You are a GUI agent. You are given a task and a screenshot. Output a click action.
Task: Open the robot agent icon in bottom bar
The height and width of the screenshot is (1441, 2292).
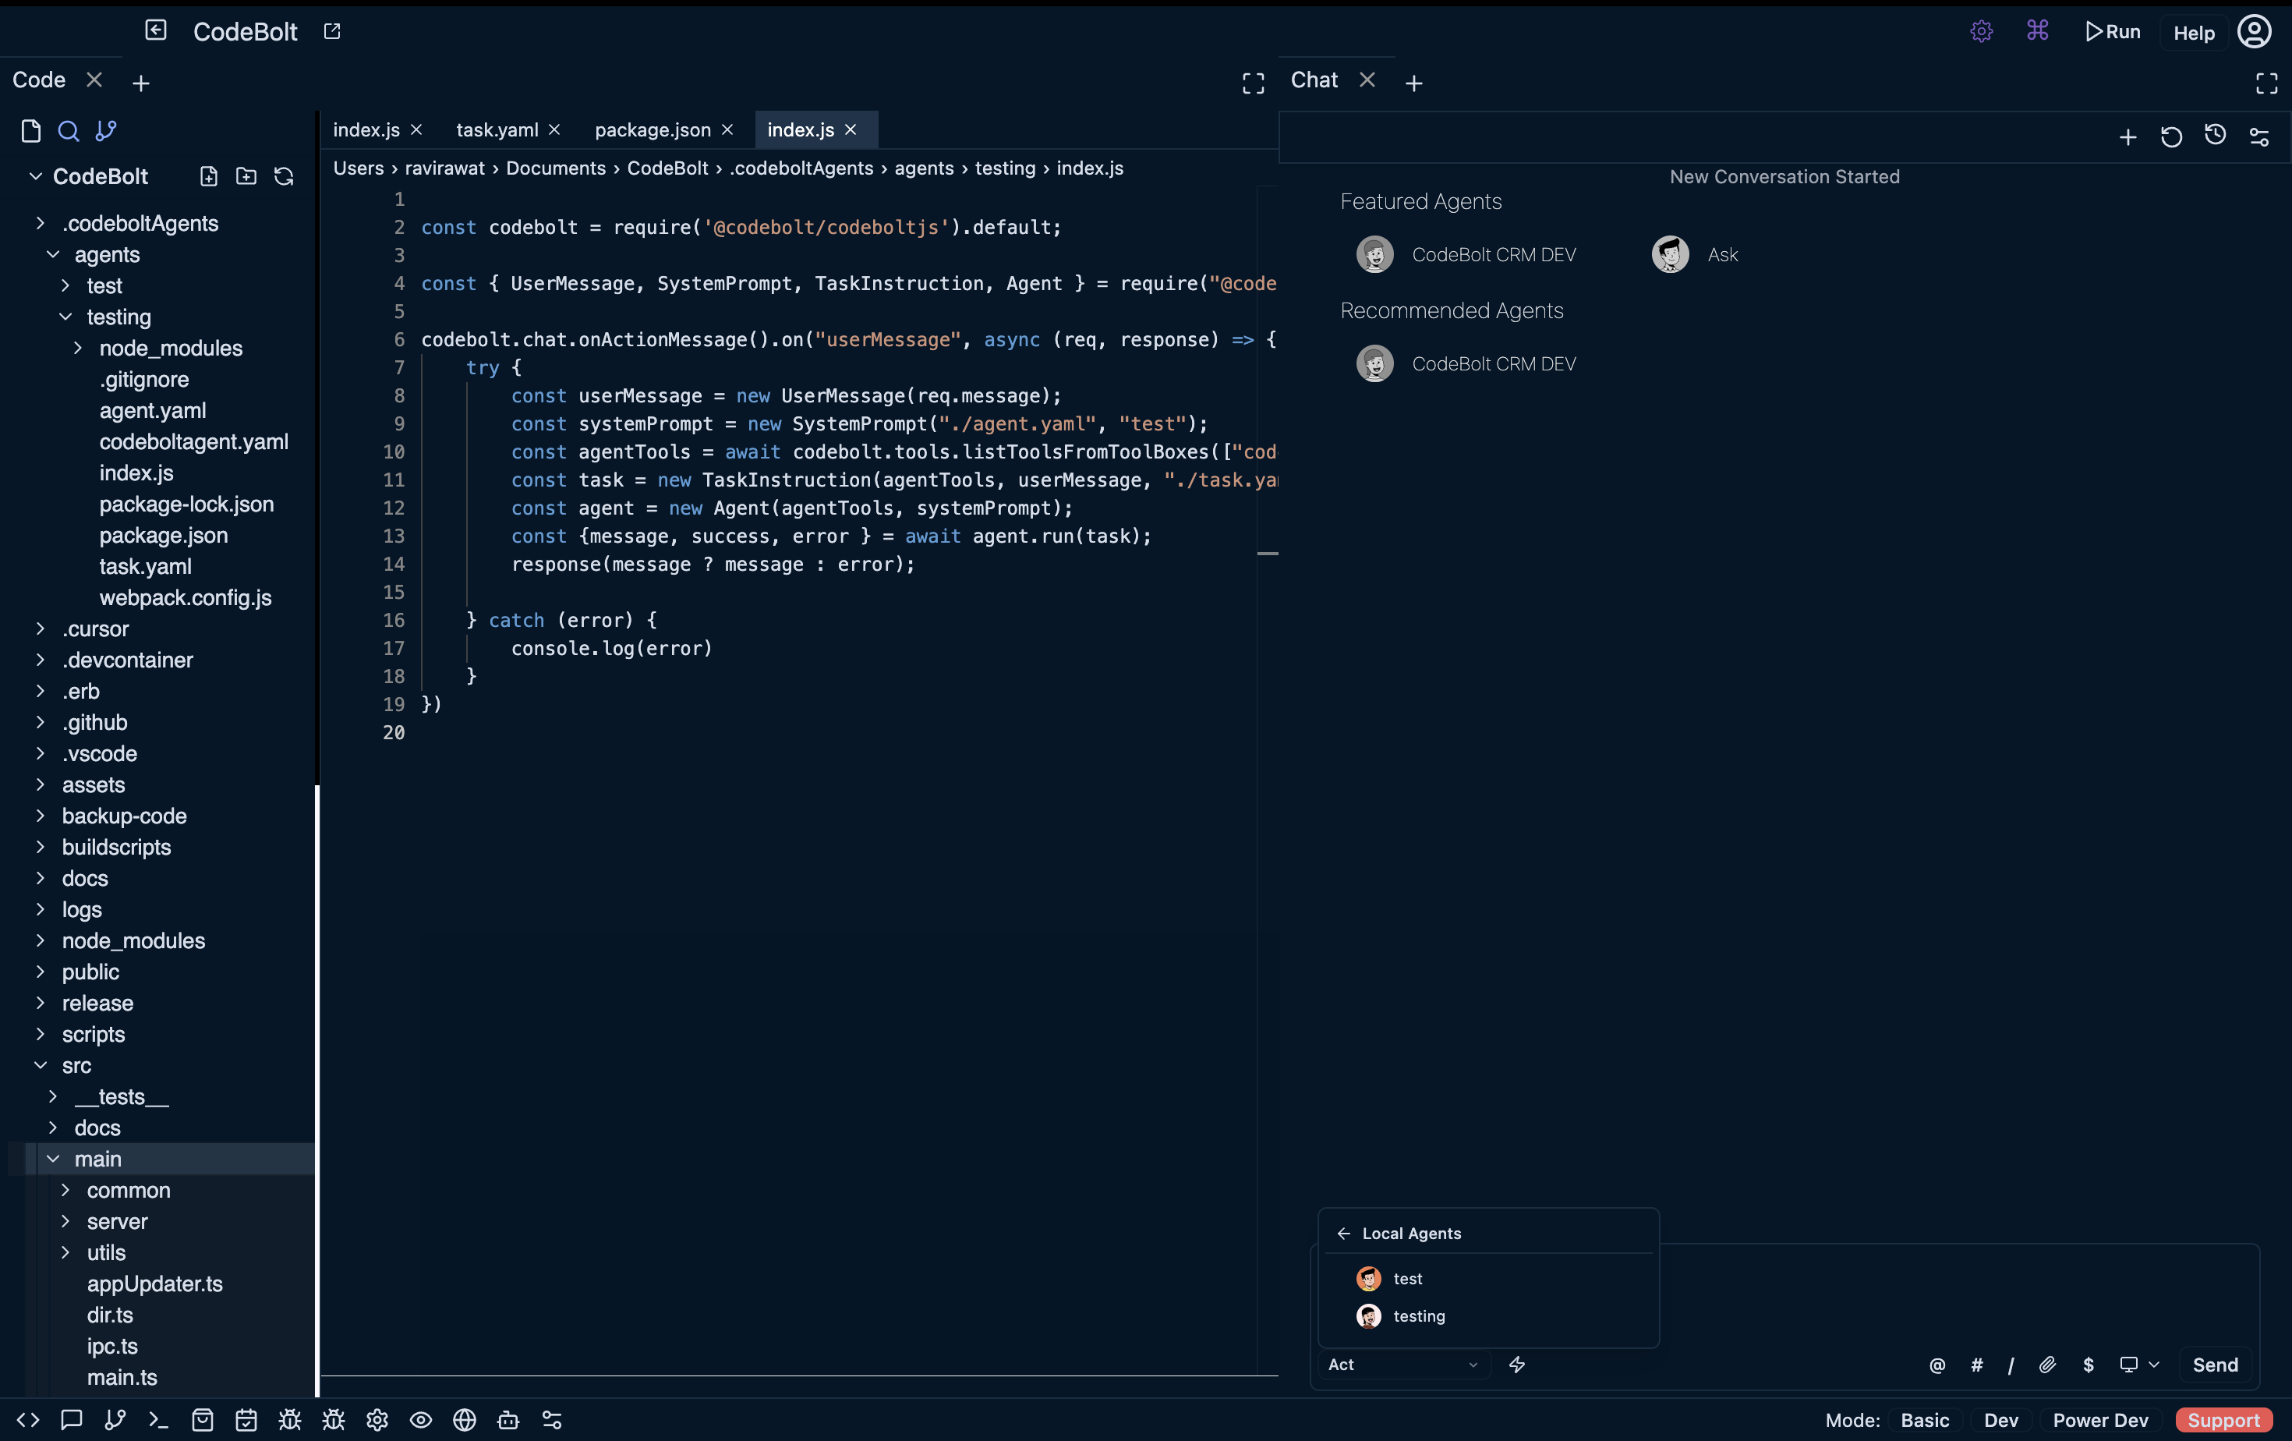tap(508, 1420)
